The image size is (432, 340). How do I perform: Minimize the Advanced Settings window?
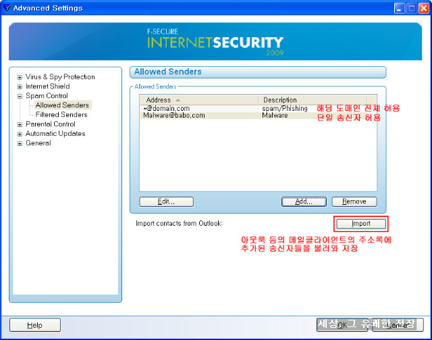coord(400,8)
